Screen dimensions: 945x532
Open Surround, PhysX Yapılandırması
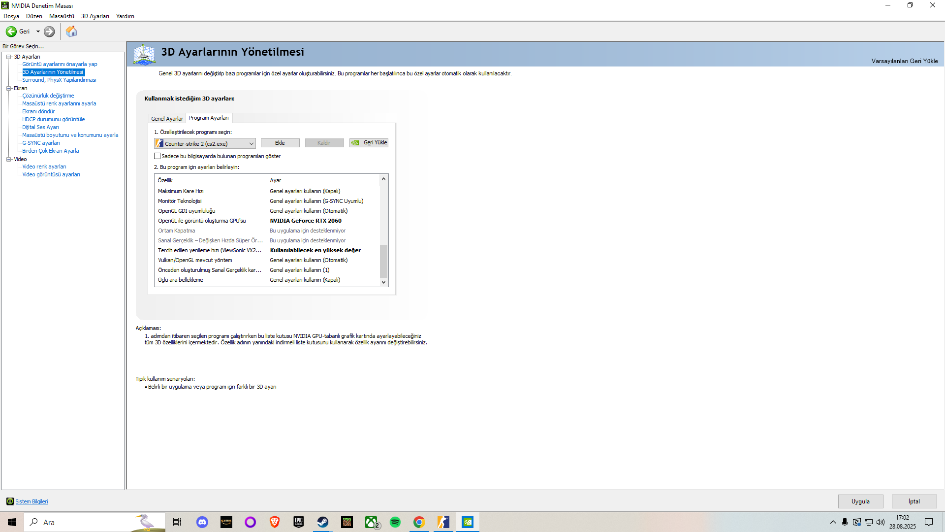tap(59, 80)
